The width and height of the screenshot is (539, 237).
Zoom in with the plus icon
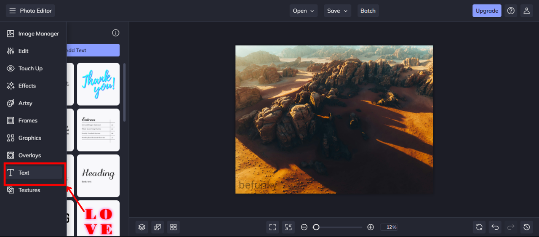point(371,227)
